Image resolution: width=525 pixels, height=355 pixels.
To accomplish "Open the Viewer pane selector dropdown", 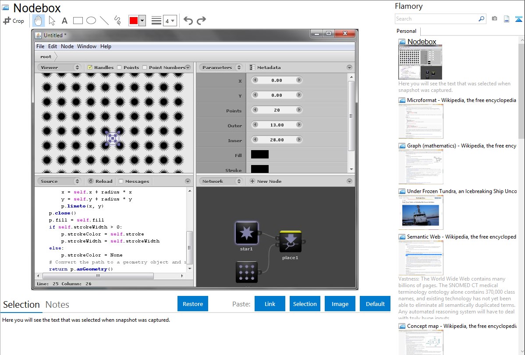I will [x=60, y=67].
